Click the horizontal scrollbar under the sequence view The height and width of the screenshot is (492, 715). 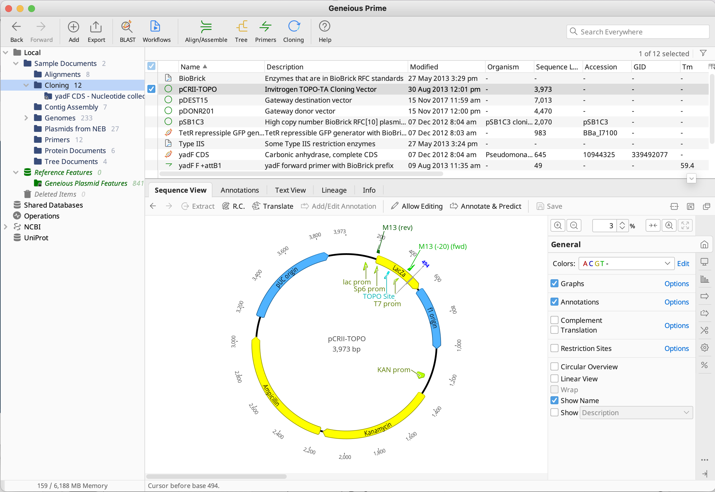[x=216, y=476]
